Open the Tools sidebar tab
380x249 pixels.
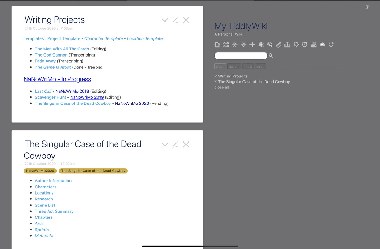pyautogui.click(x=248, y=67)
